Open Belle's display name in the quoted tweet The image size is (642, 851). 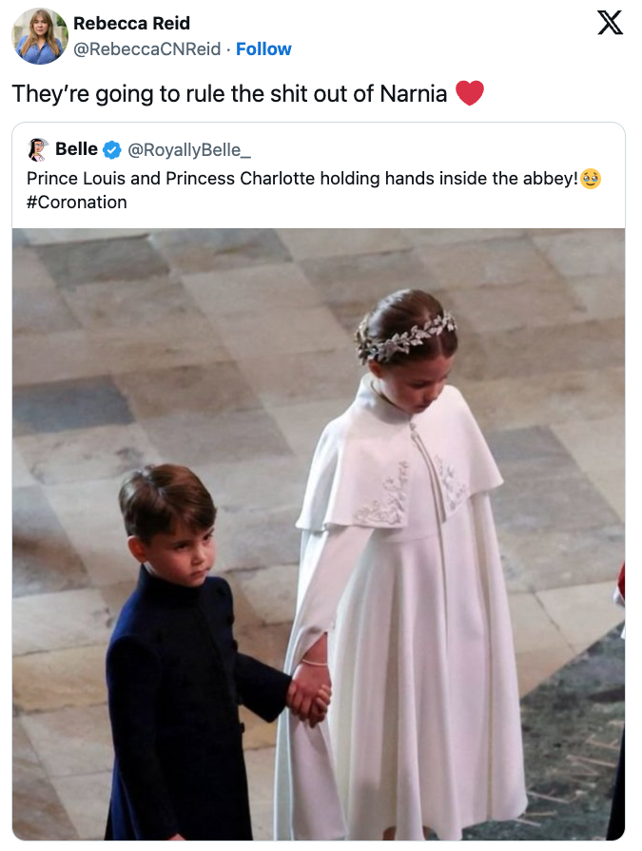(x=76, y=149)
